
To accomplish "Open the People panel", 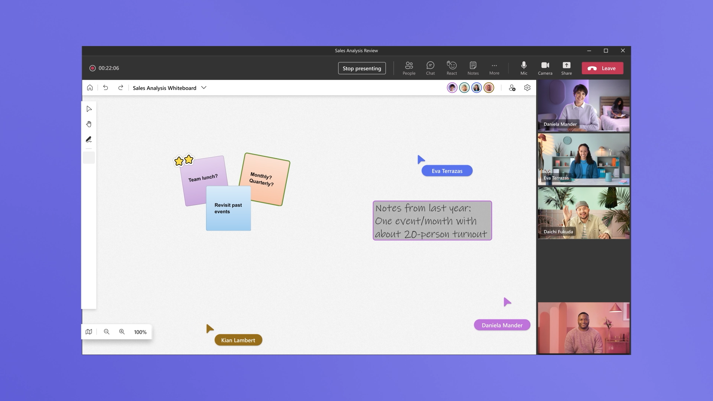I will (x=409, y=68).
